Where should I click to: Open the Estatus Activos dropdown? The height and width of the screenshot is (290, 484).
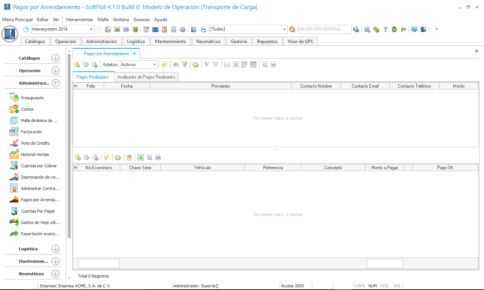point(154,65)
